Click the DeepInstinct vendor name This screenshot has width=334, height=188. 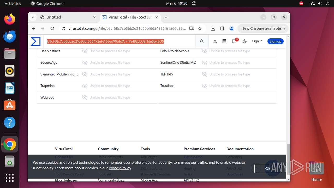pyautogui.click(x=50, y=51)
